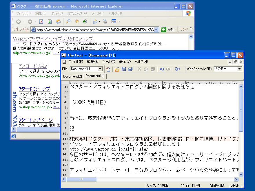The width and height of the screenshot is (255, 191).
Task: Click the Cut scissors icon in TheText
Action: (x=139, y=69)
